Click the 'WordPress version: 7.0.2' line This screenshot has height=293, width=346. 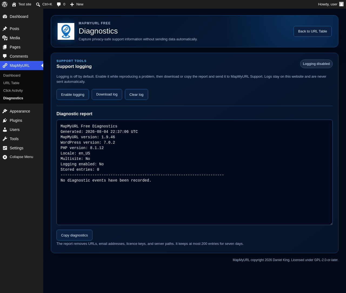88,143
